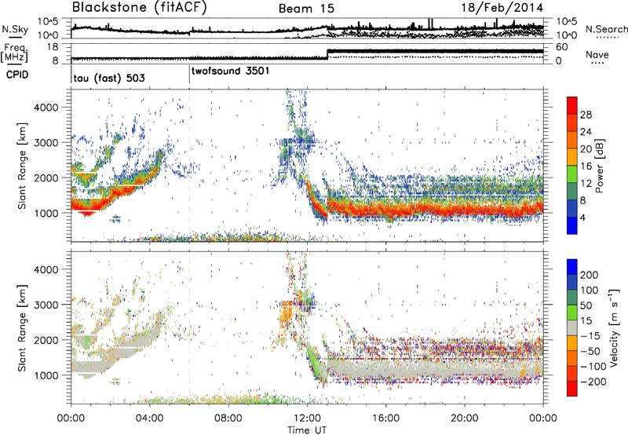Click the 'N.Search' legend label

click(606, 29)
